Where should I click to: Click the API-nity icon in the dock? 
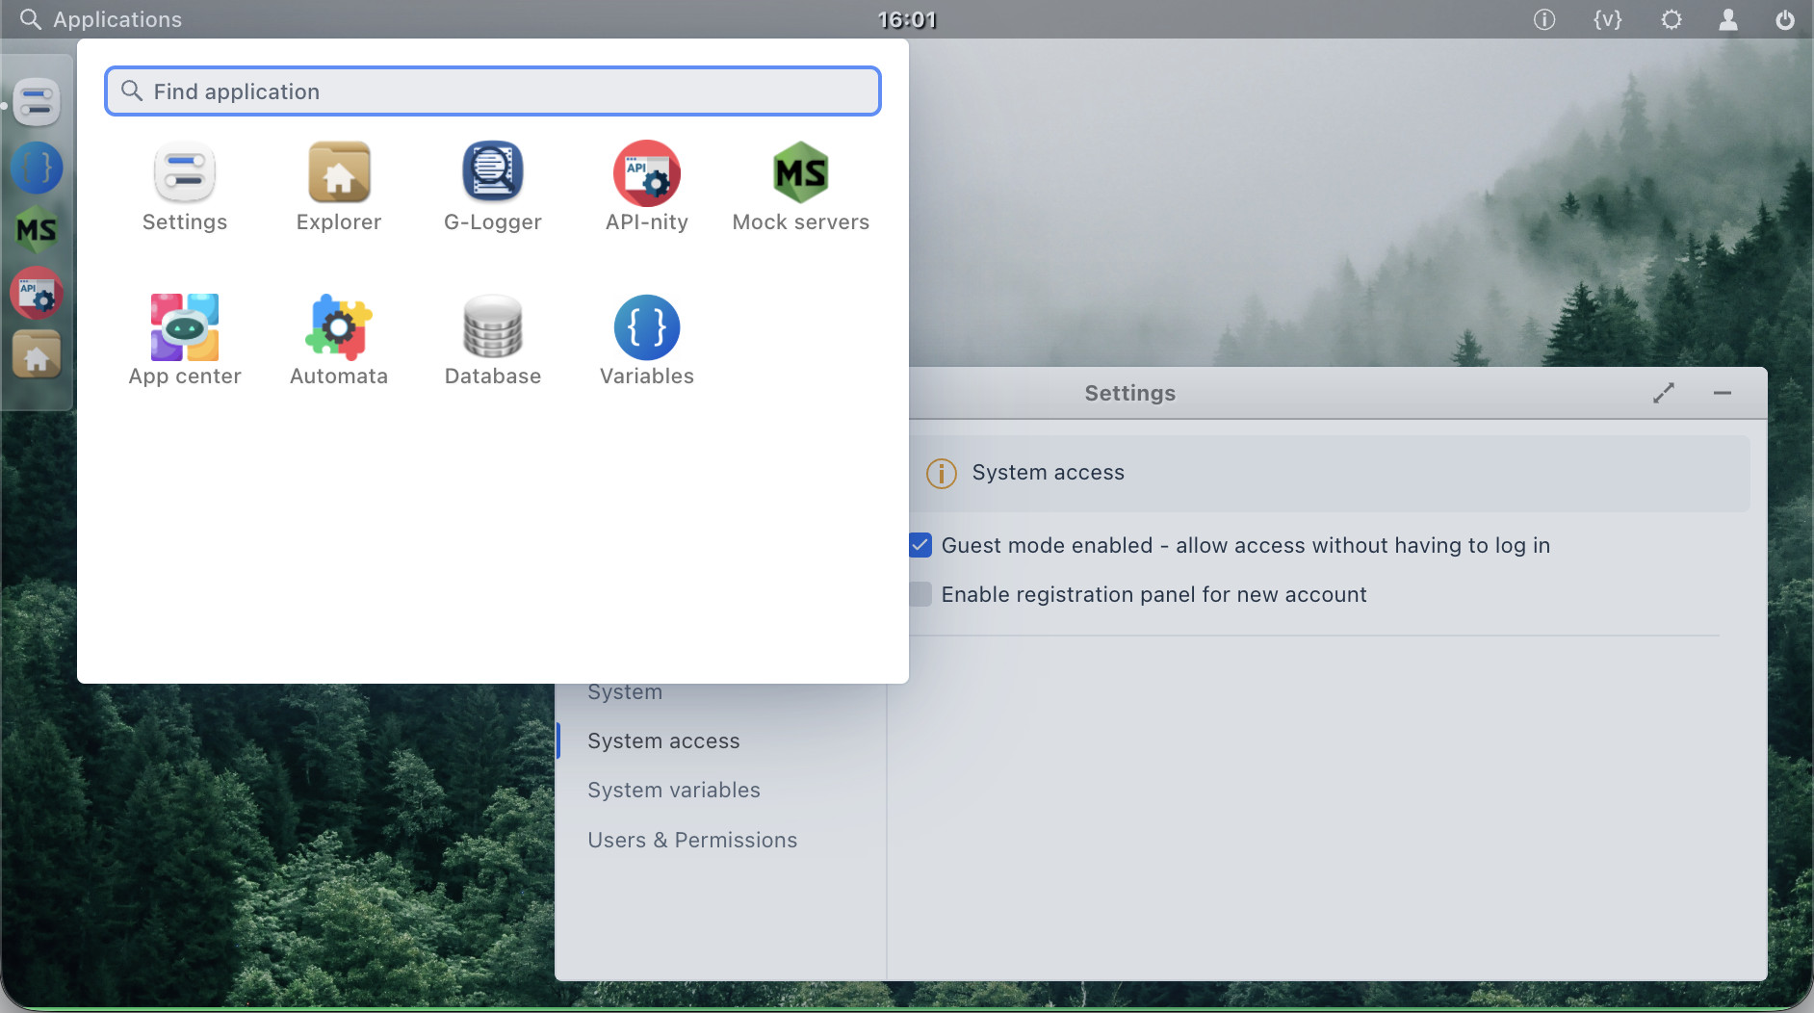[x=37, y=293]
